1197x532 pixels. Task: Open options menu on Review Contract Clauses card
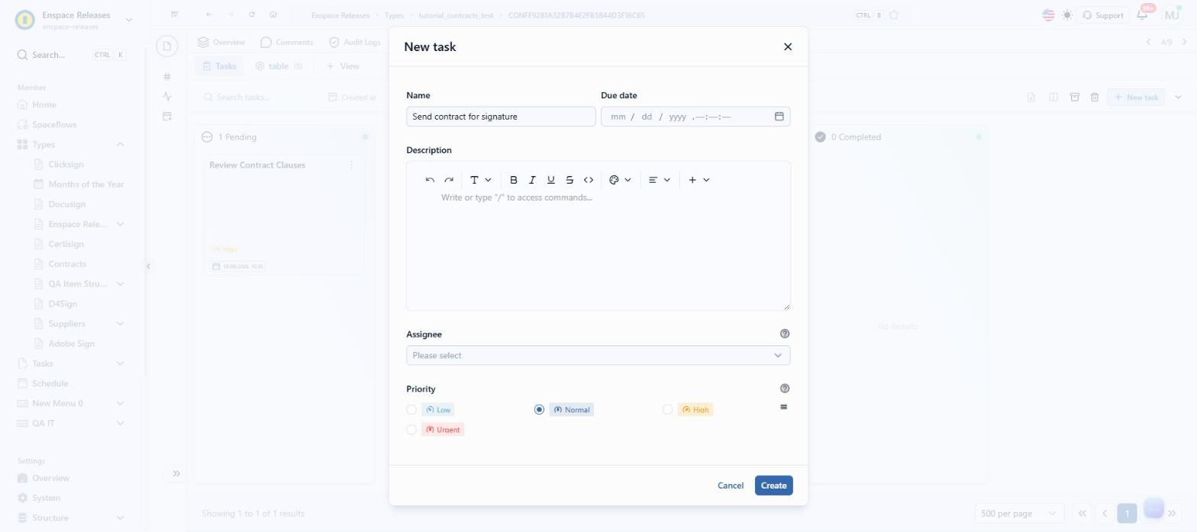[x=351, y=165]
